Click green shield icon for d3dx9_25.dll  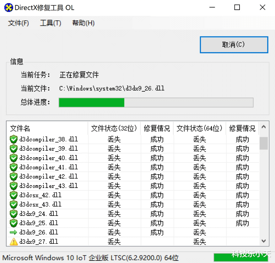(13, 223)
